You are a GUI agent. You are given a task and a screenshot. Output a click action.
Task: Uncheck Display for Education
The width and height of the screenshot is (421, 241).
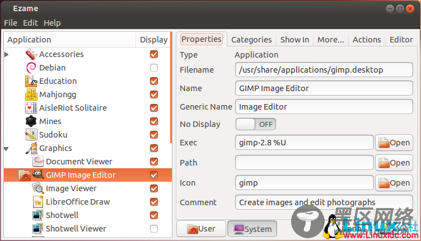(154, 81)
